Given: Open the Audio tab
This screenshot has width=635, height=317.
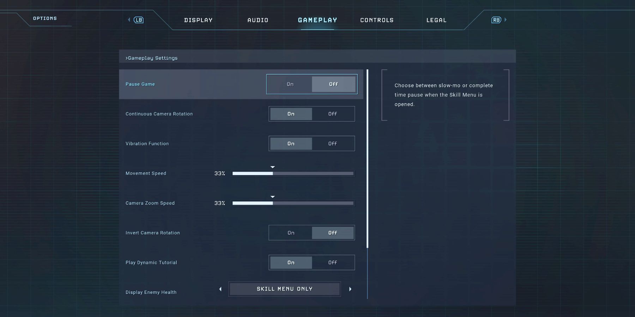Looking at the screenshot, I should [258, 20].
